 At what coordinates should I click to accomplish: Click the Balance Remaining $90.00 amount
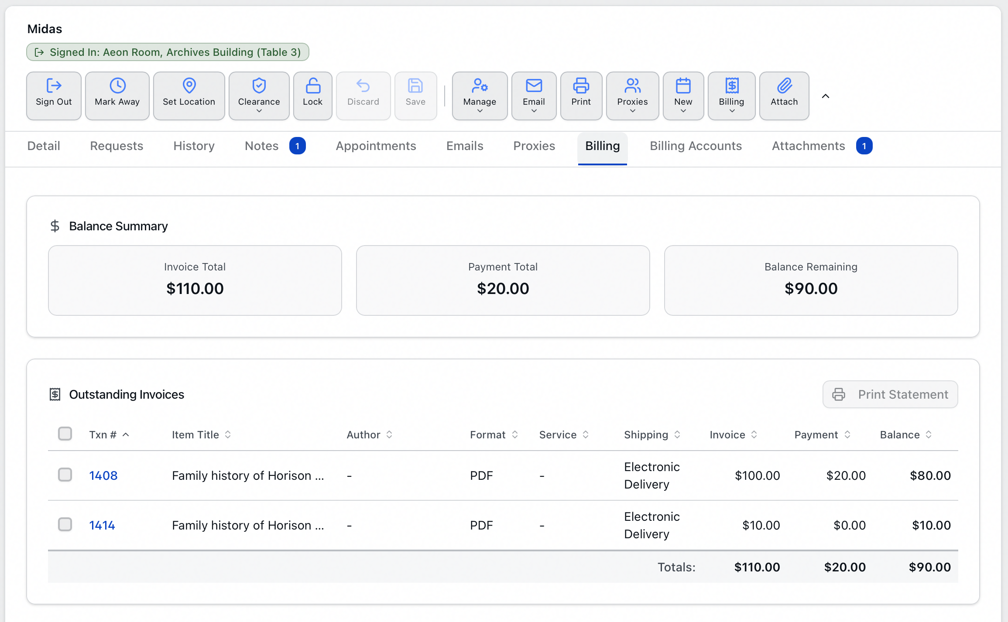point(811,289)
